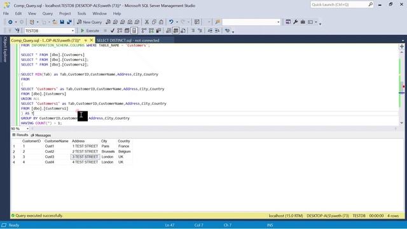
Task: Parse the query with the checkmark icon
Action: pos(112,31)
